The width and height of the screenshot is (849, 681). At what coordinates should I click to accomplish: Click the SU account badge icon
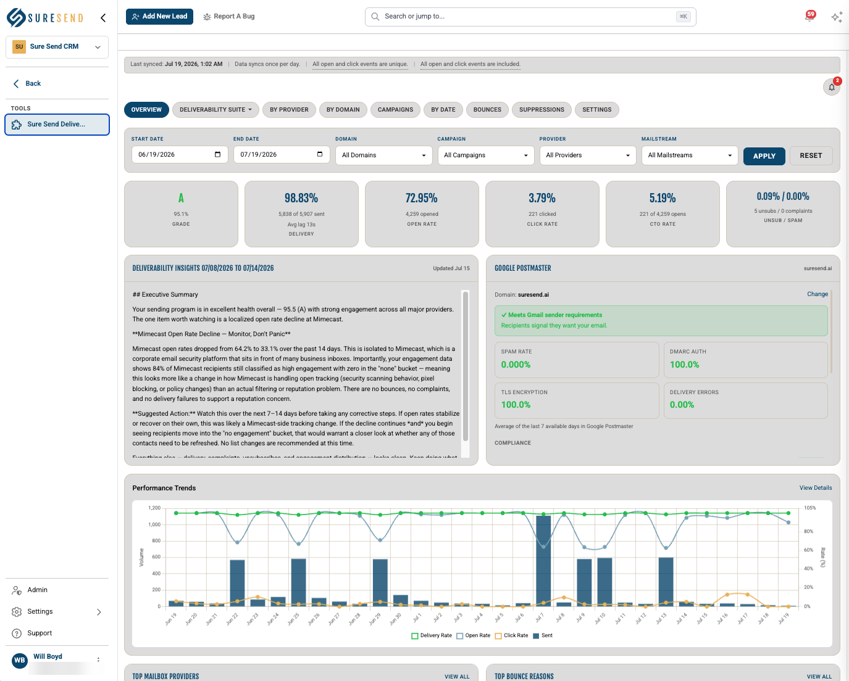(19, 47)
